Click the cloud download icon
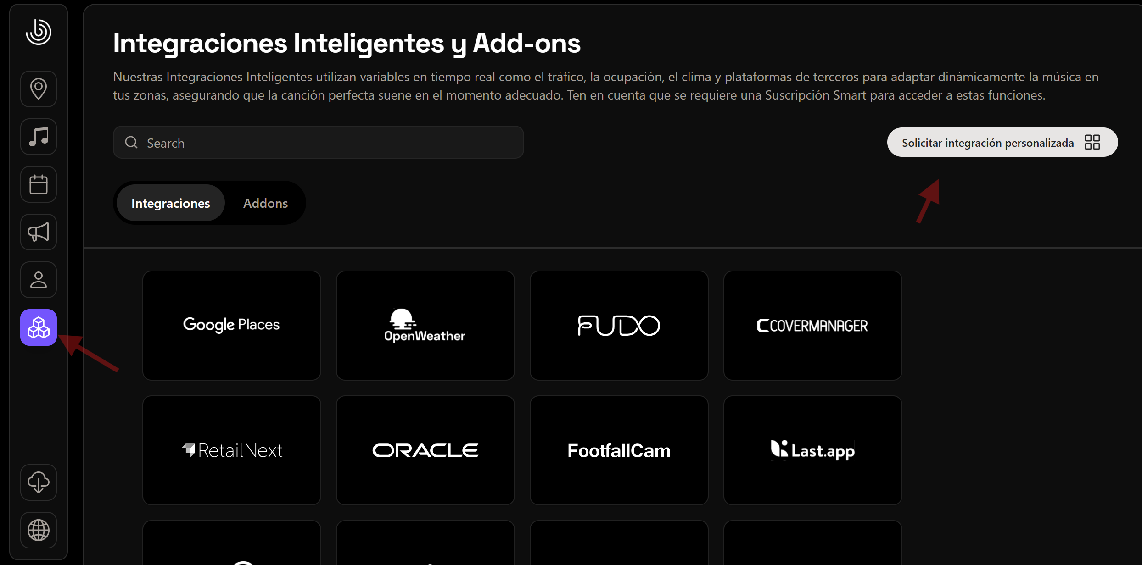 click(x=39, y=482)
